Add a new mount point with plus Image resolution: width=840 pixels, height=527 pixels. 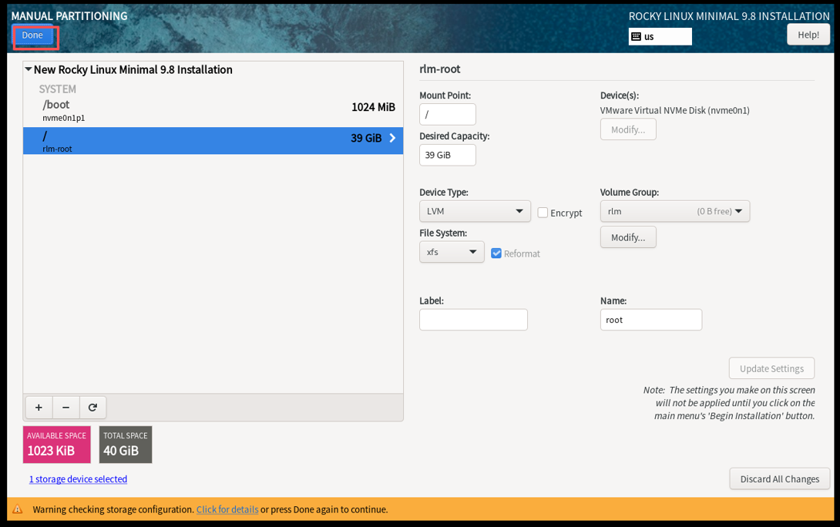(x=39, y=408)
